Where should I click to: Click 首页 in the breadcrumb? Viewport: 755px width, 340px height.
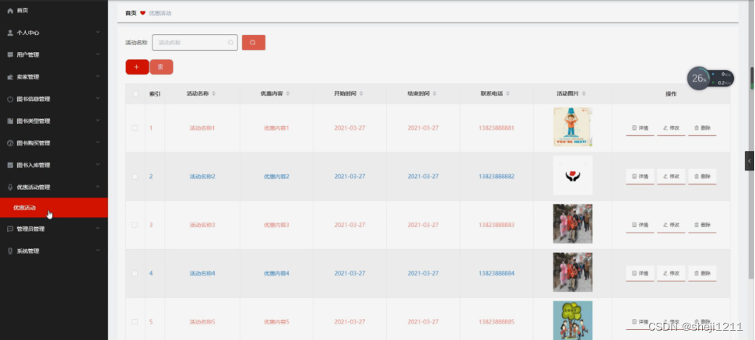pos(131,13)
